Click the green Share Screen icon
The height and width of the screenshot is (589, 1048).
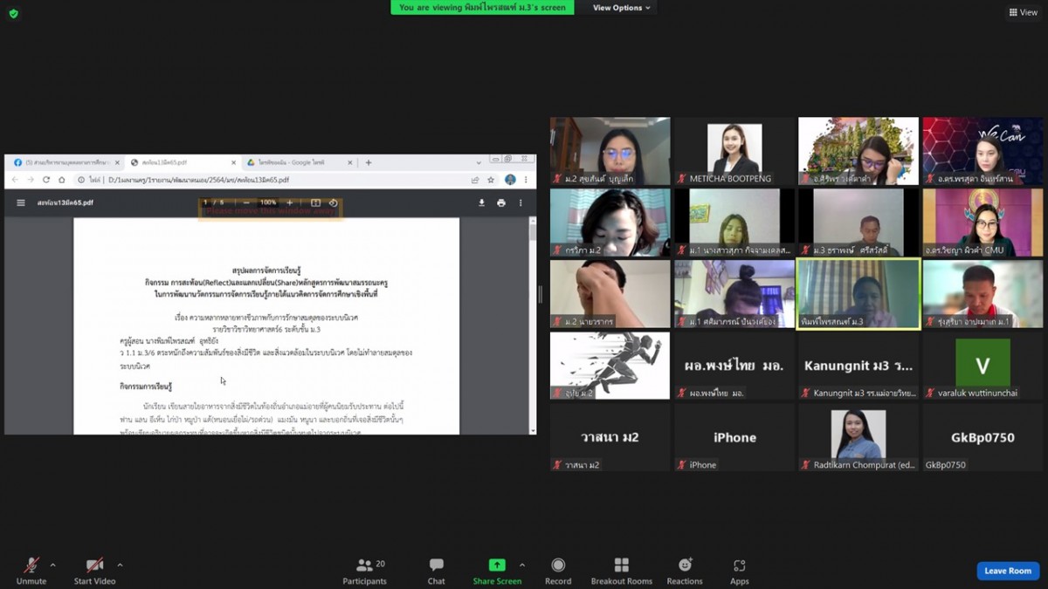[x=497, y=565]
